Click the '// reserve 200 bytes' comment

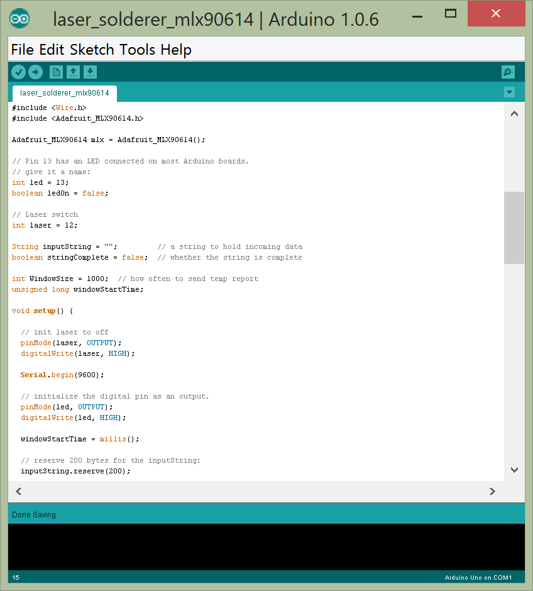click(x=111, y=460)
